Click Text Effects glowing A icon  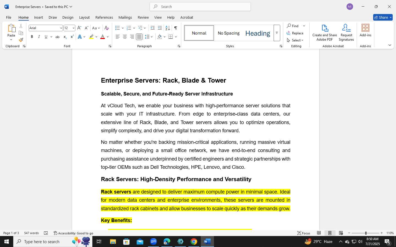tap(80, 37)
